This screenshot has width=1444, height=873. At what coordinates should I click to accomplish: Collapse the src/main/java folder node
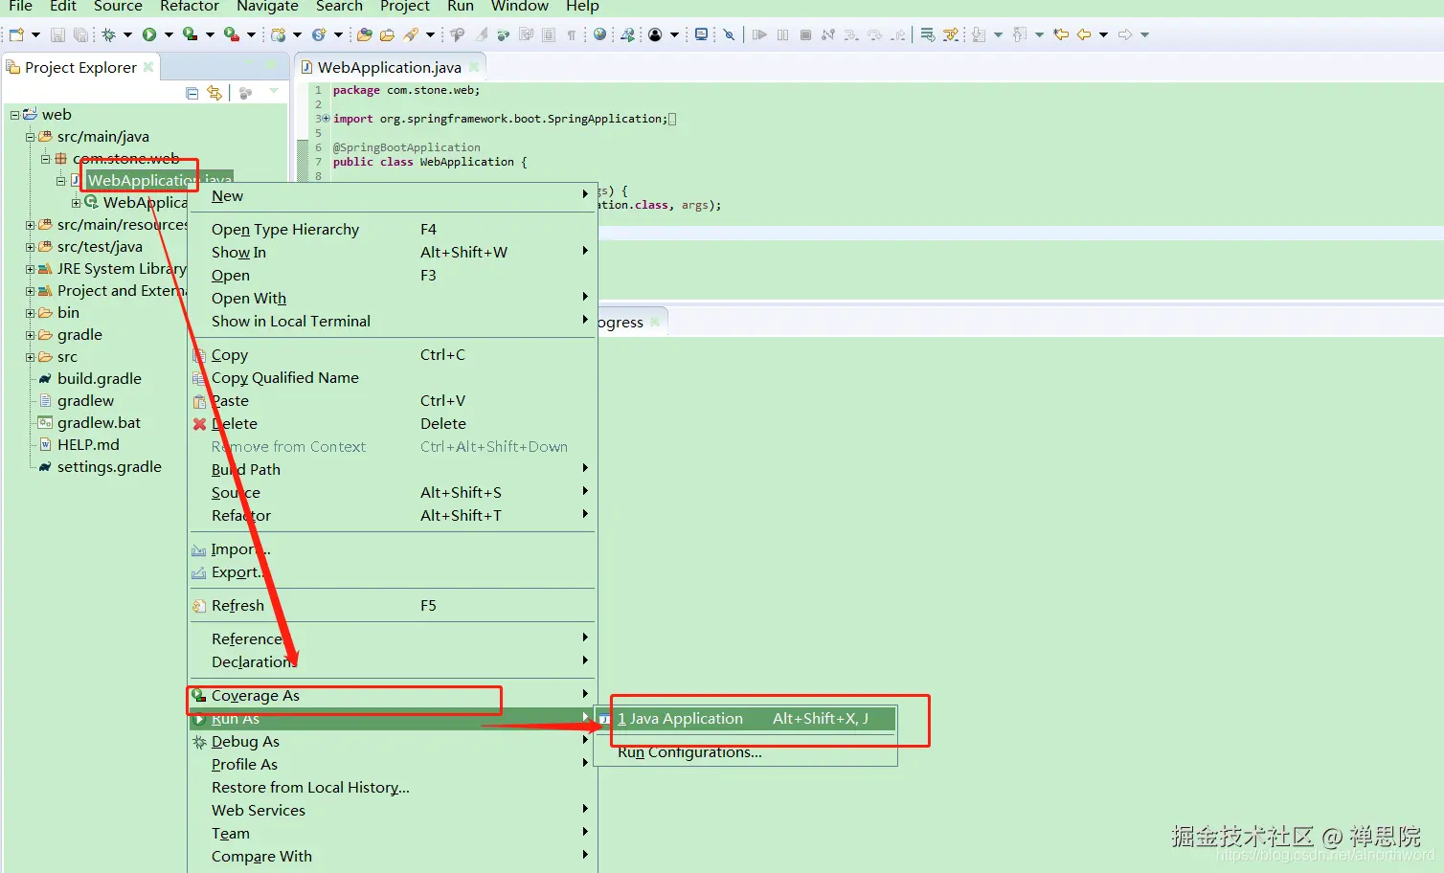pos(30,137)
